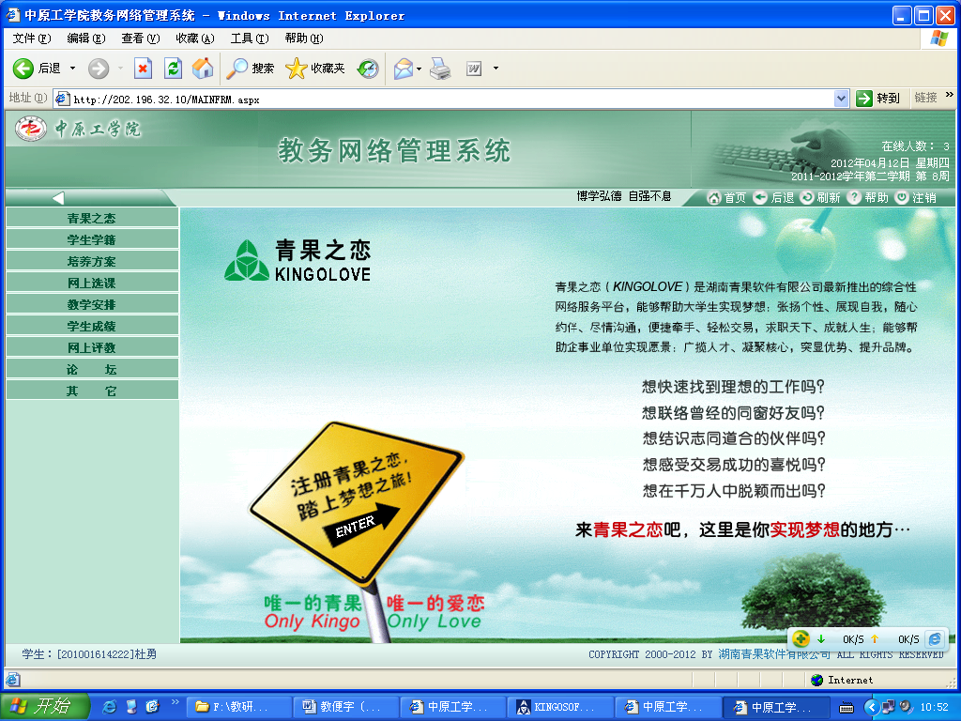Click the yellow plus network monitor icon
This screenshot has height=721, width=961.
[801, 638]
